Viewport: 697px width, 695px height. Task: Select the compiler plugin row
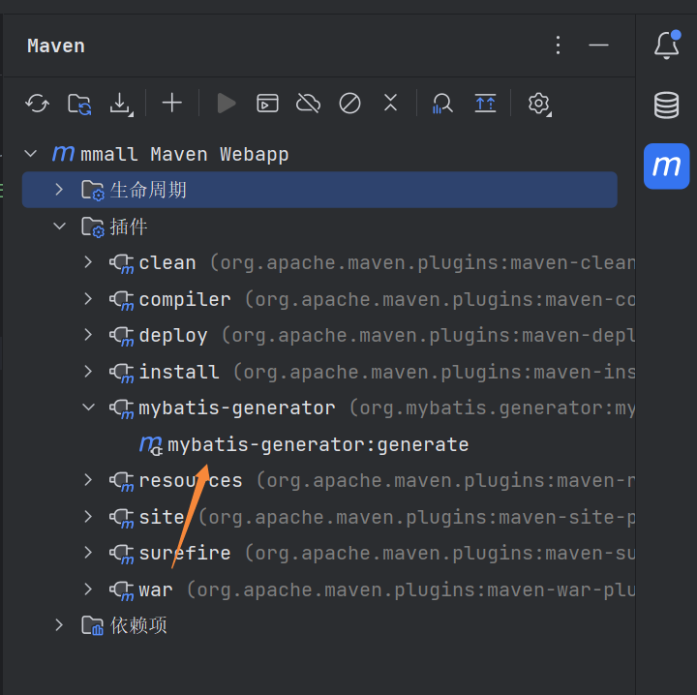[x=319, y=299]
